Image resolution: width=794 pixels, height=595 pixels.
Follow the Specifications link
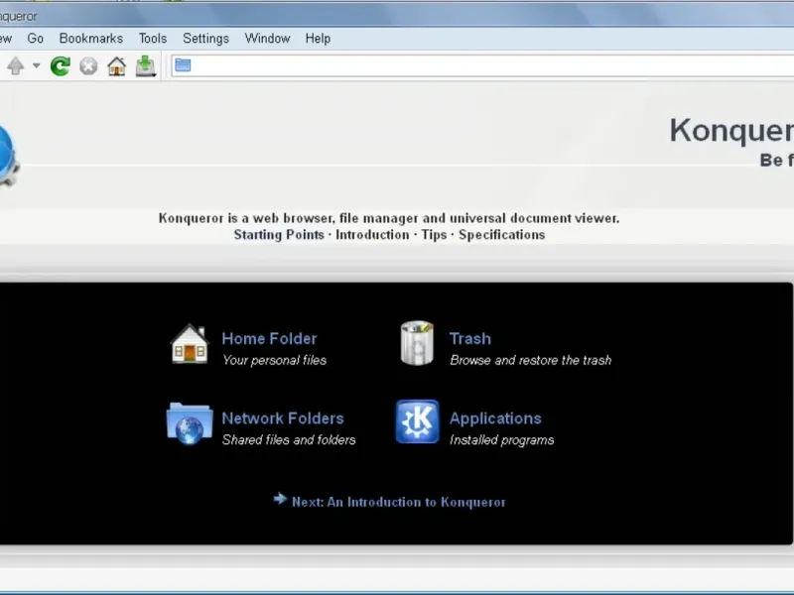tap(502, 235)
